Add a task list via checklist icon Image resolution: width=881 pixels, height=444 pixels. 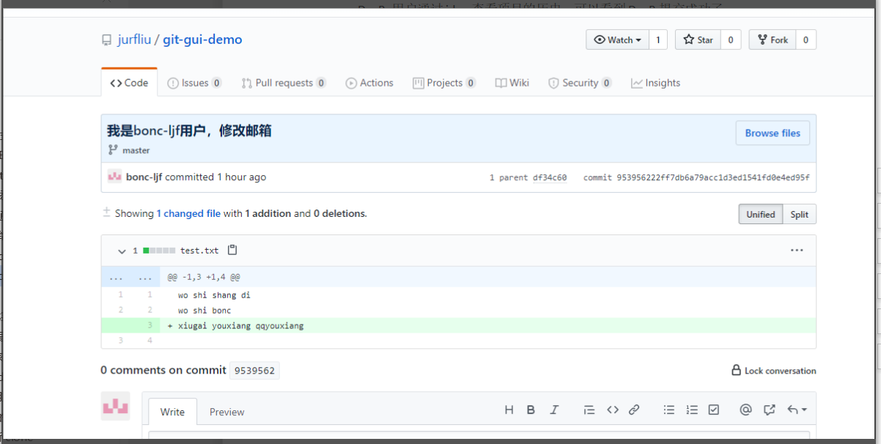[714, 410]
